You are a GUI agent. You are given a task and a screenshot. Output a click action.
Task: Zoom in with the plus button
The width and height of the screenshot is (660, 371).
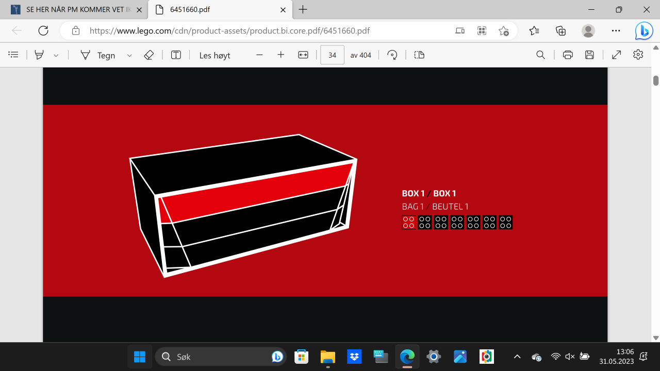point(281,55)
